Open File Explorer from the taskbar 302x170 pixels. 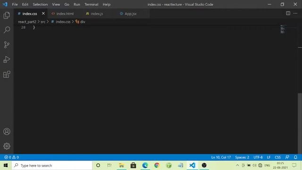(122, 165)
